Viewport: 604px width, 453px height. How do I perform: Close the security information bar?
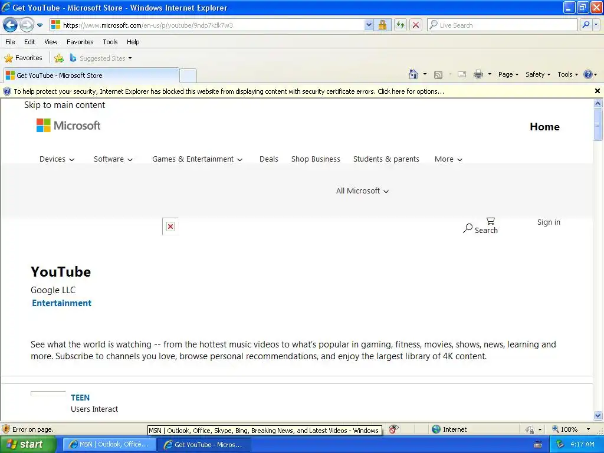[598, 91]
